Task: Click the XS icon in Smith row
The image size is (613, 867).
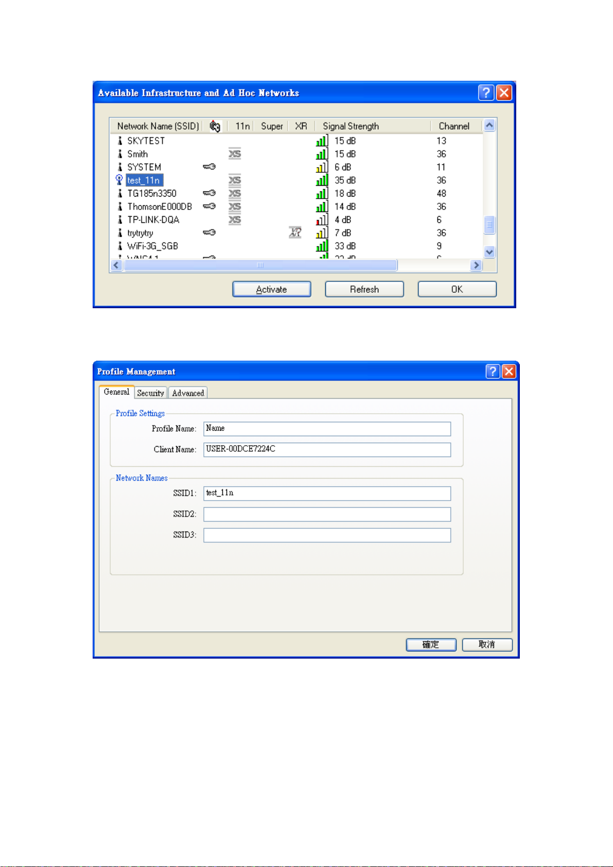Action: click(235, 154)
